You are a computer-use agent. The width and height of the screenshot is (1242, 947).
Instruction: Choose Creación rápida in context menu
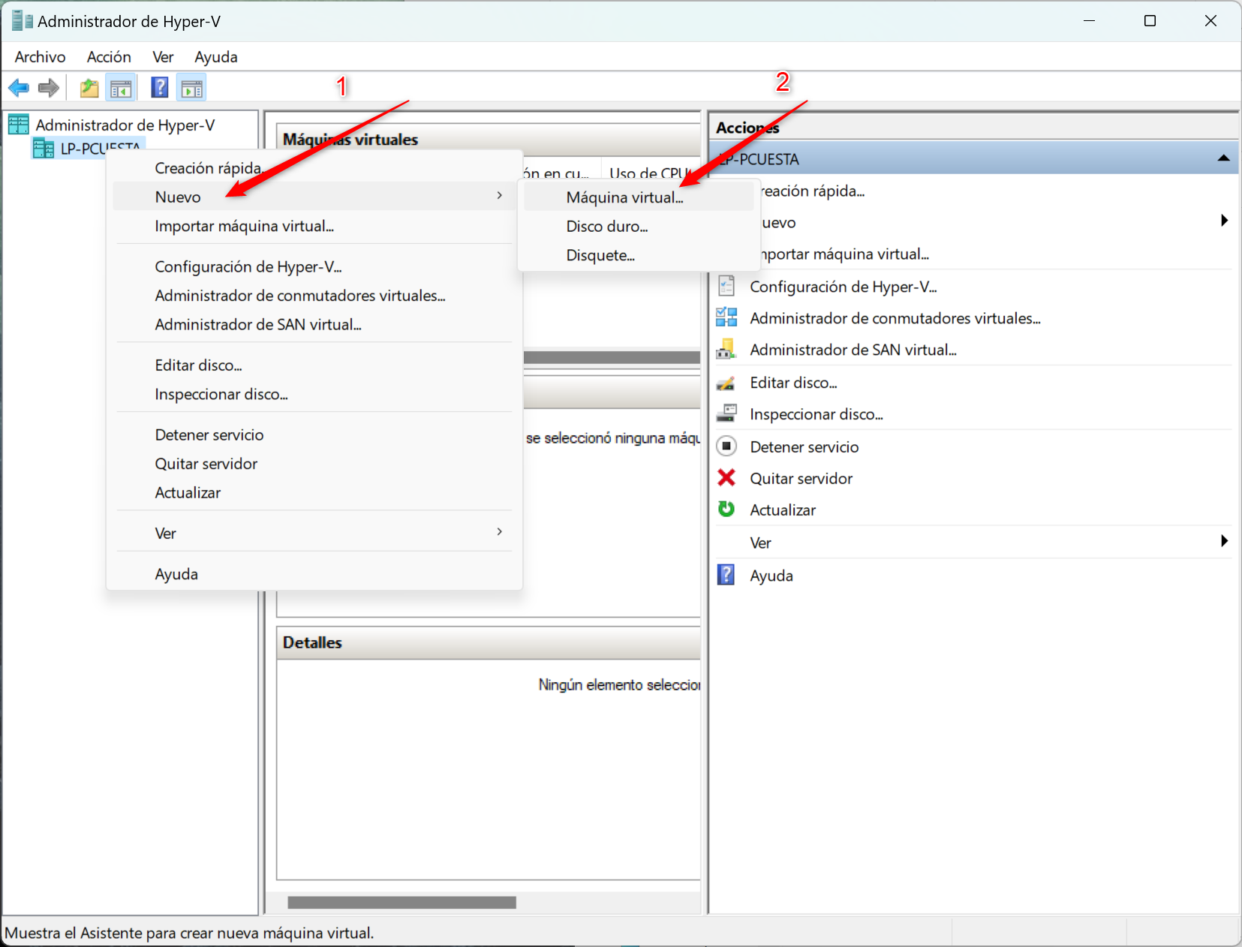click(x=315, y=168)
